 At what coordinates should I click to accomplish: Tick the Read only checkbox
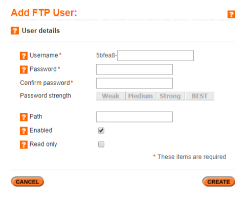(101, 144)
